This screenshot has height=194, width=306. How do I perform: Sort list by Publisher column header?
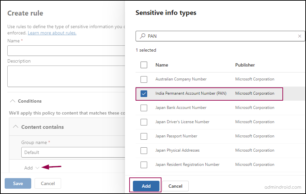tap(245, 65)
